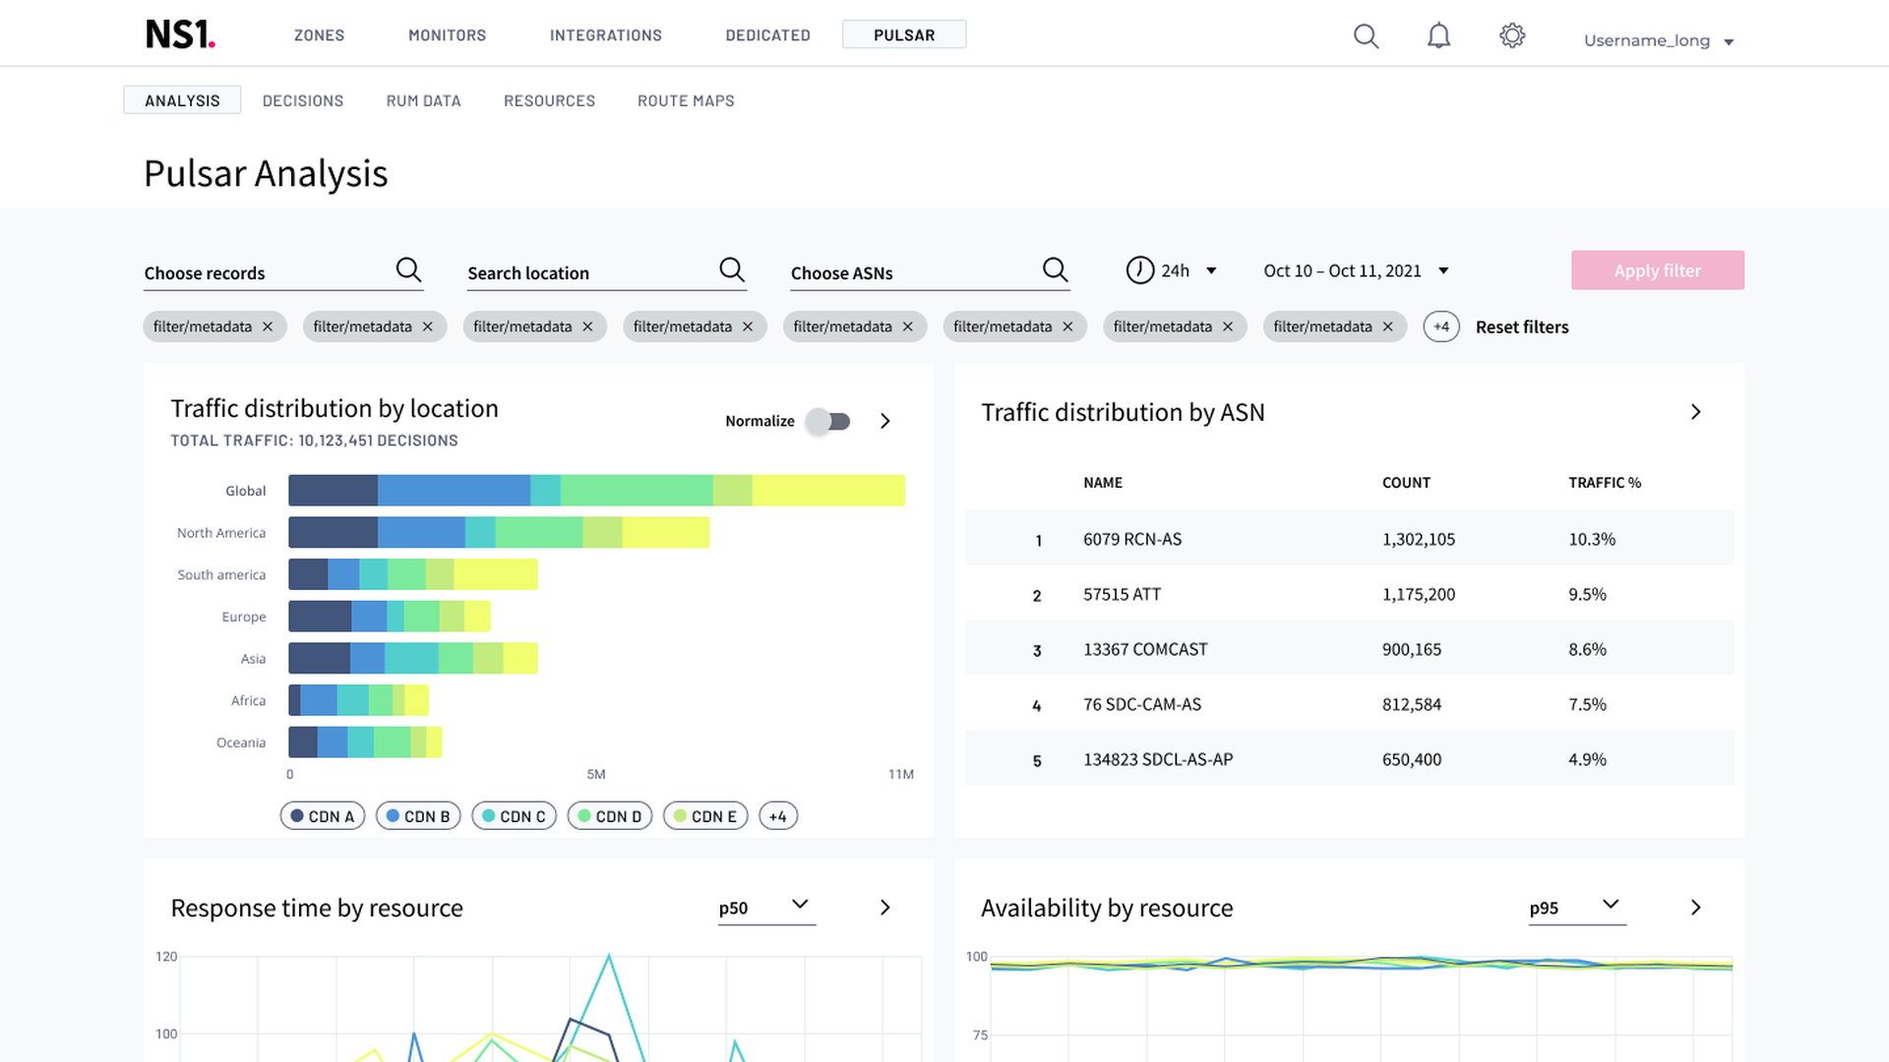Click the NAME column header
This screenshot has height=1062, width=1889.
[1103, 483]
